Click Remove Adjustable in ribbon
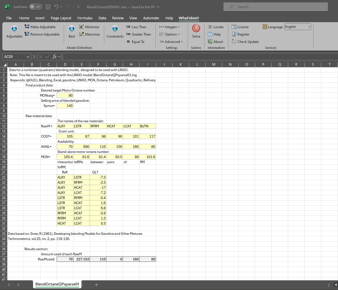 pyautogui.click(x=42, y=34)
